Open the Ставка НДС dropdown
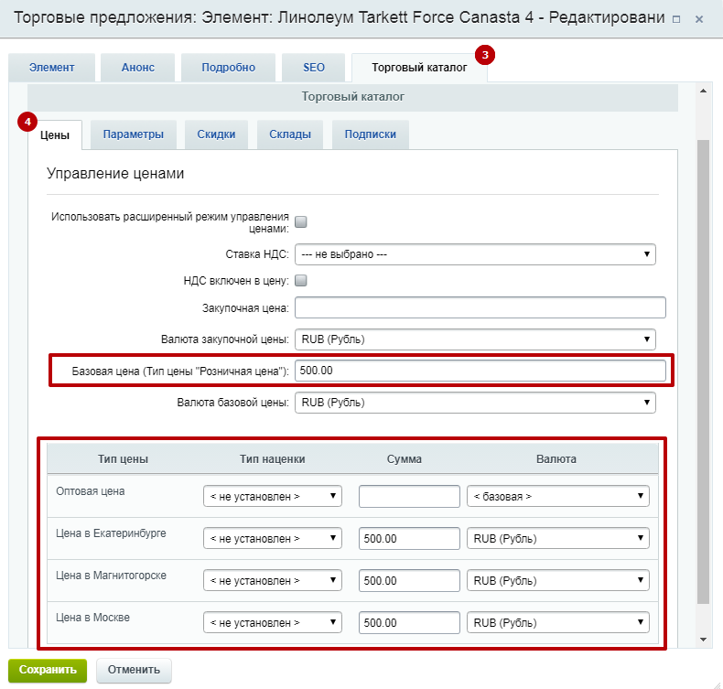 coord(475,254)
